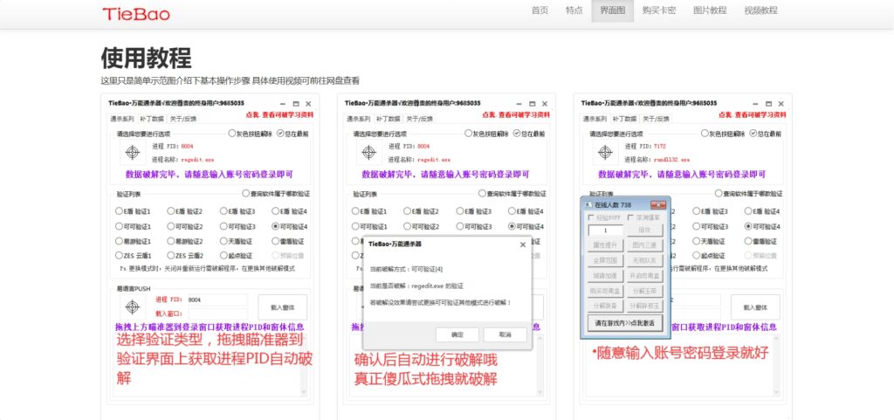The height and width of the screenshot is (420, 894).
Task: Close the 在线人数 738 window
Action: pyautogui.click(x=658, y=204)
